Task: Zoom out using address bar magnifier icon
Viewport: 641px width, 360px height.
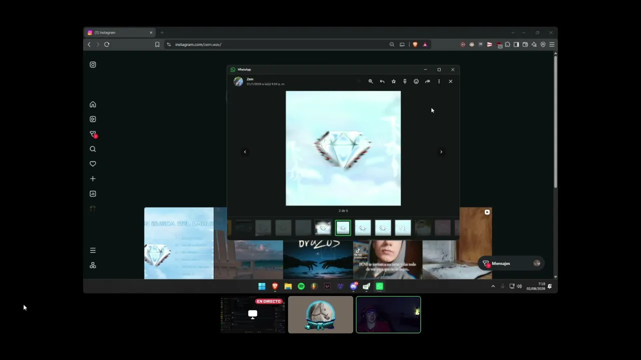Action: 392,44
